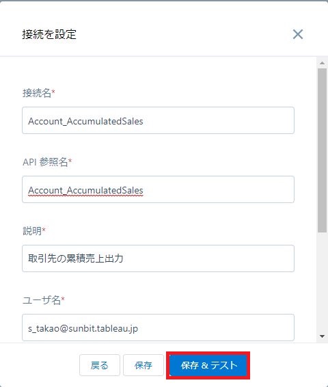Click into the API 参照名 text box
The height and width of the screenshot is (387, 328).
158,189
